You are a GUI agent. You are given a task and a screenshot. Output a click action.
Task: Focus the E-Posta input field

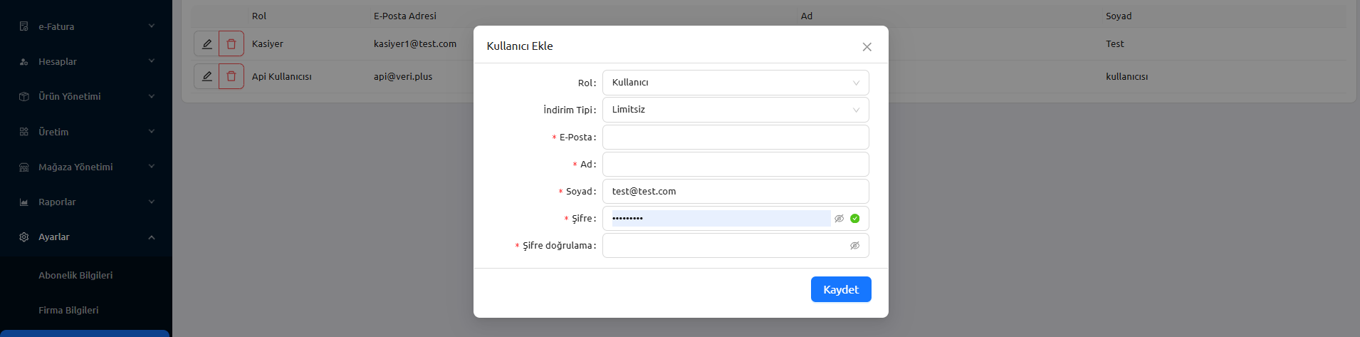[736, 137]
